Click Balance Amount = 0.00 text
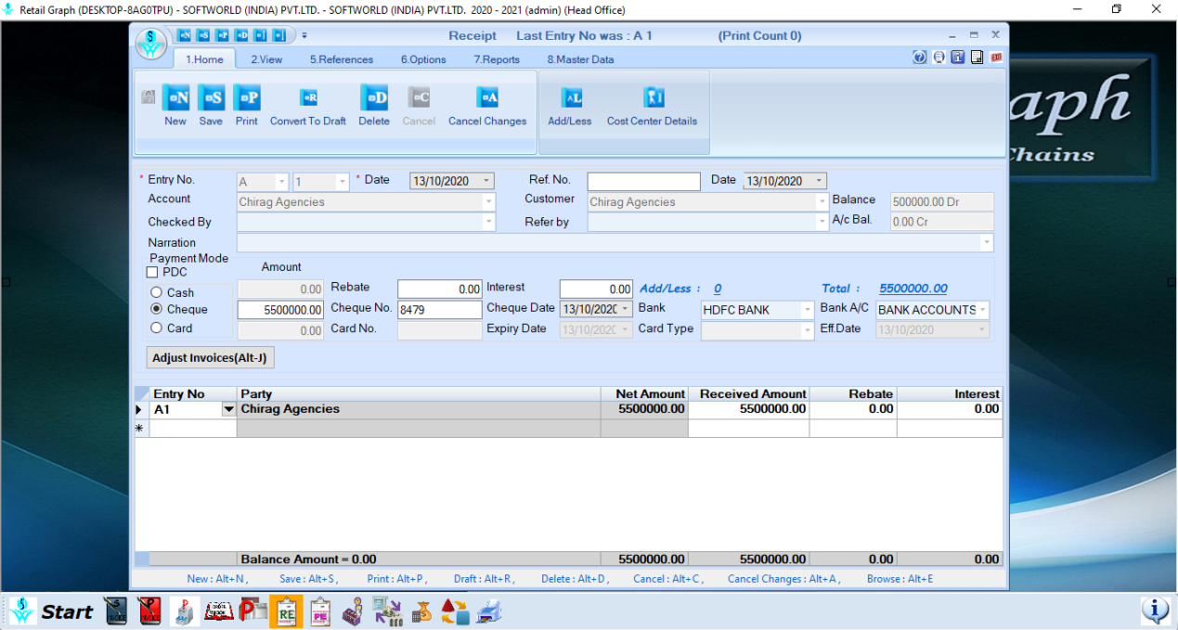The width and height of the screenshot is (1178, 630). point(308,559)
